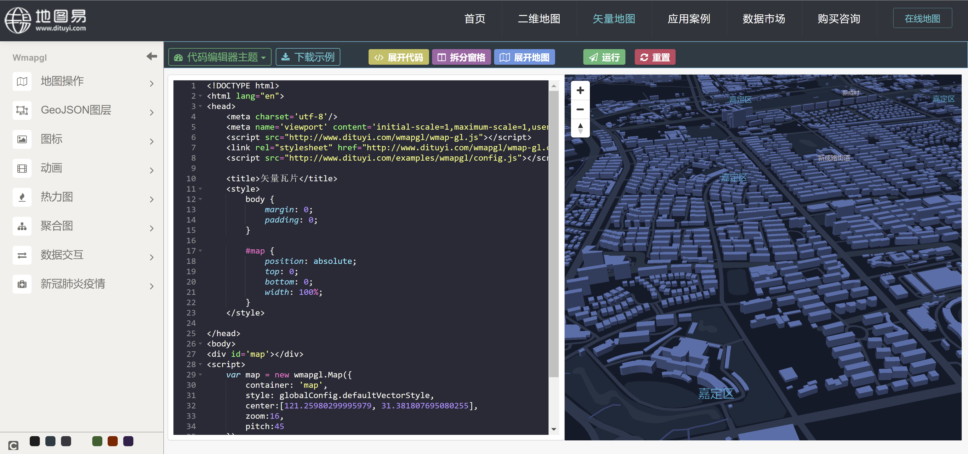This screenshot has height=454, width=968.
Task: Click the 地图易 logo icon
Action: 17,20
